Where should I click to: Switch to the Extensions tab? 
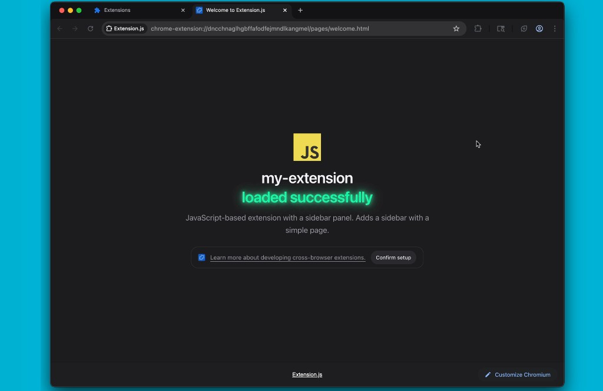point(135,10)
